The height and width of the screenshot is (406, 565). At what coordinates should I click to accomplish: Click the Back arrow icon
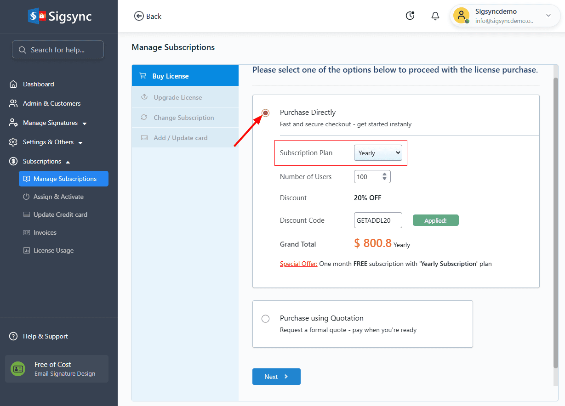click(139, 16)
